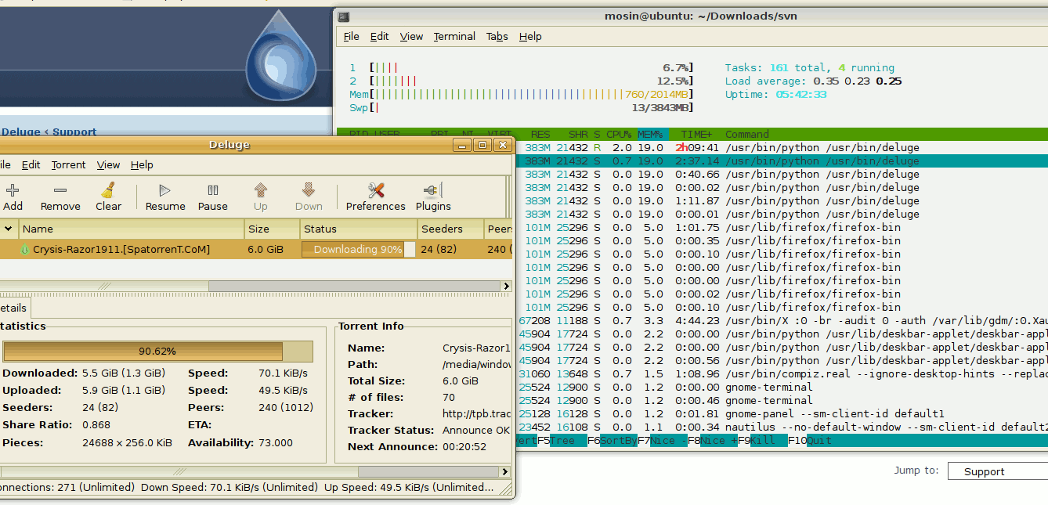Click the Clear broom icon
Screen dimensions: 1048x505
tap(108, 190)
